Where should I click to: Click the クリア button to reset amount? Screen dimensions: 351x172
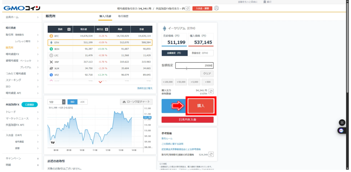(207, 74)
